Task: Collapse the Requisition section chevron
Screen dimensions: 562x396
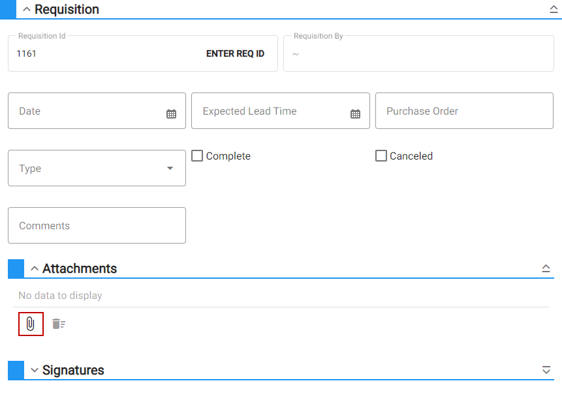Action: click(27, 9)
